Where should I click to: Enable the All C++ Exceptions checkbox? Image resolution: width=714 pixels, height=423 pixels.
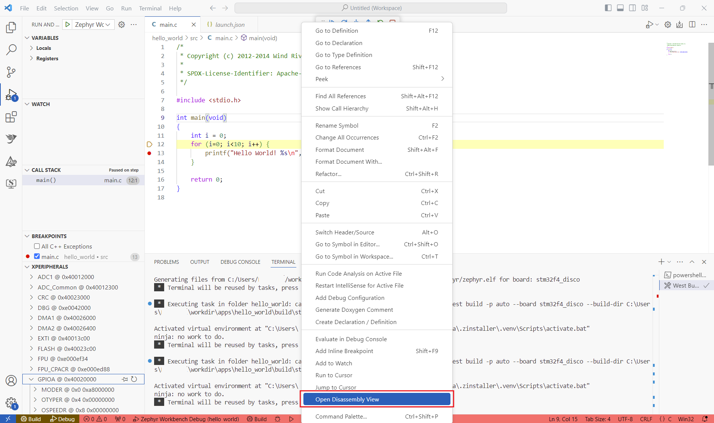click(36, 246)
